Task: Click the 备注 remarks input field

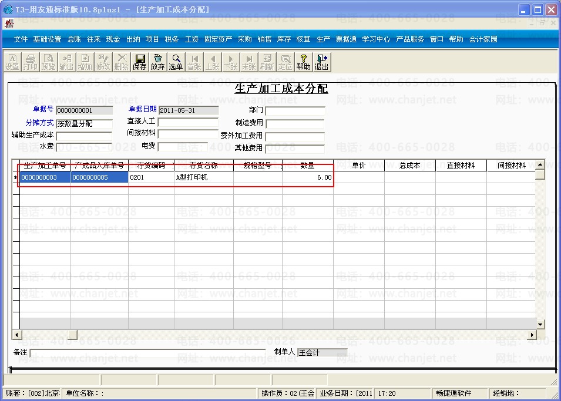Action: click(x=148, y=353)
